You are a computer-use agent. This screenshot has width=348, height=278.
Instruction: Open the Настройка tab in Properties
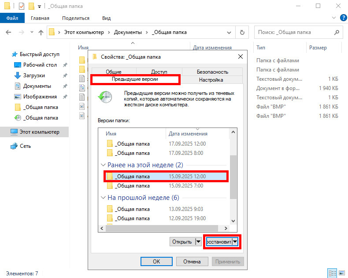point(211,80)
